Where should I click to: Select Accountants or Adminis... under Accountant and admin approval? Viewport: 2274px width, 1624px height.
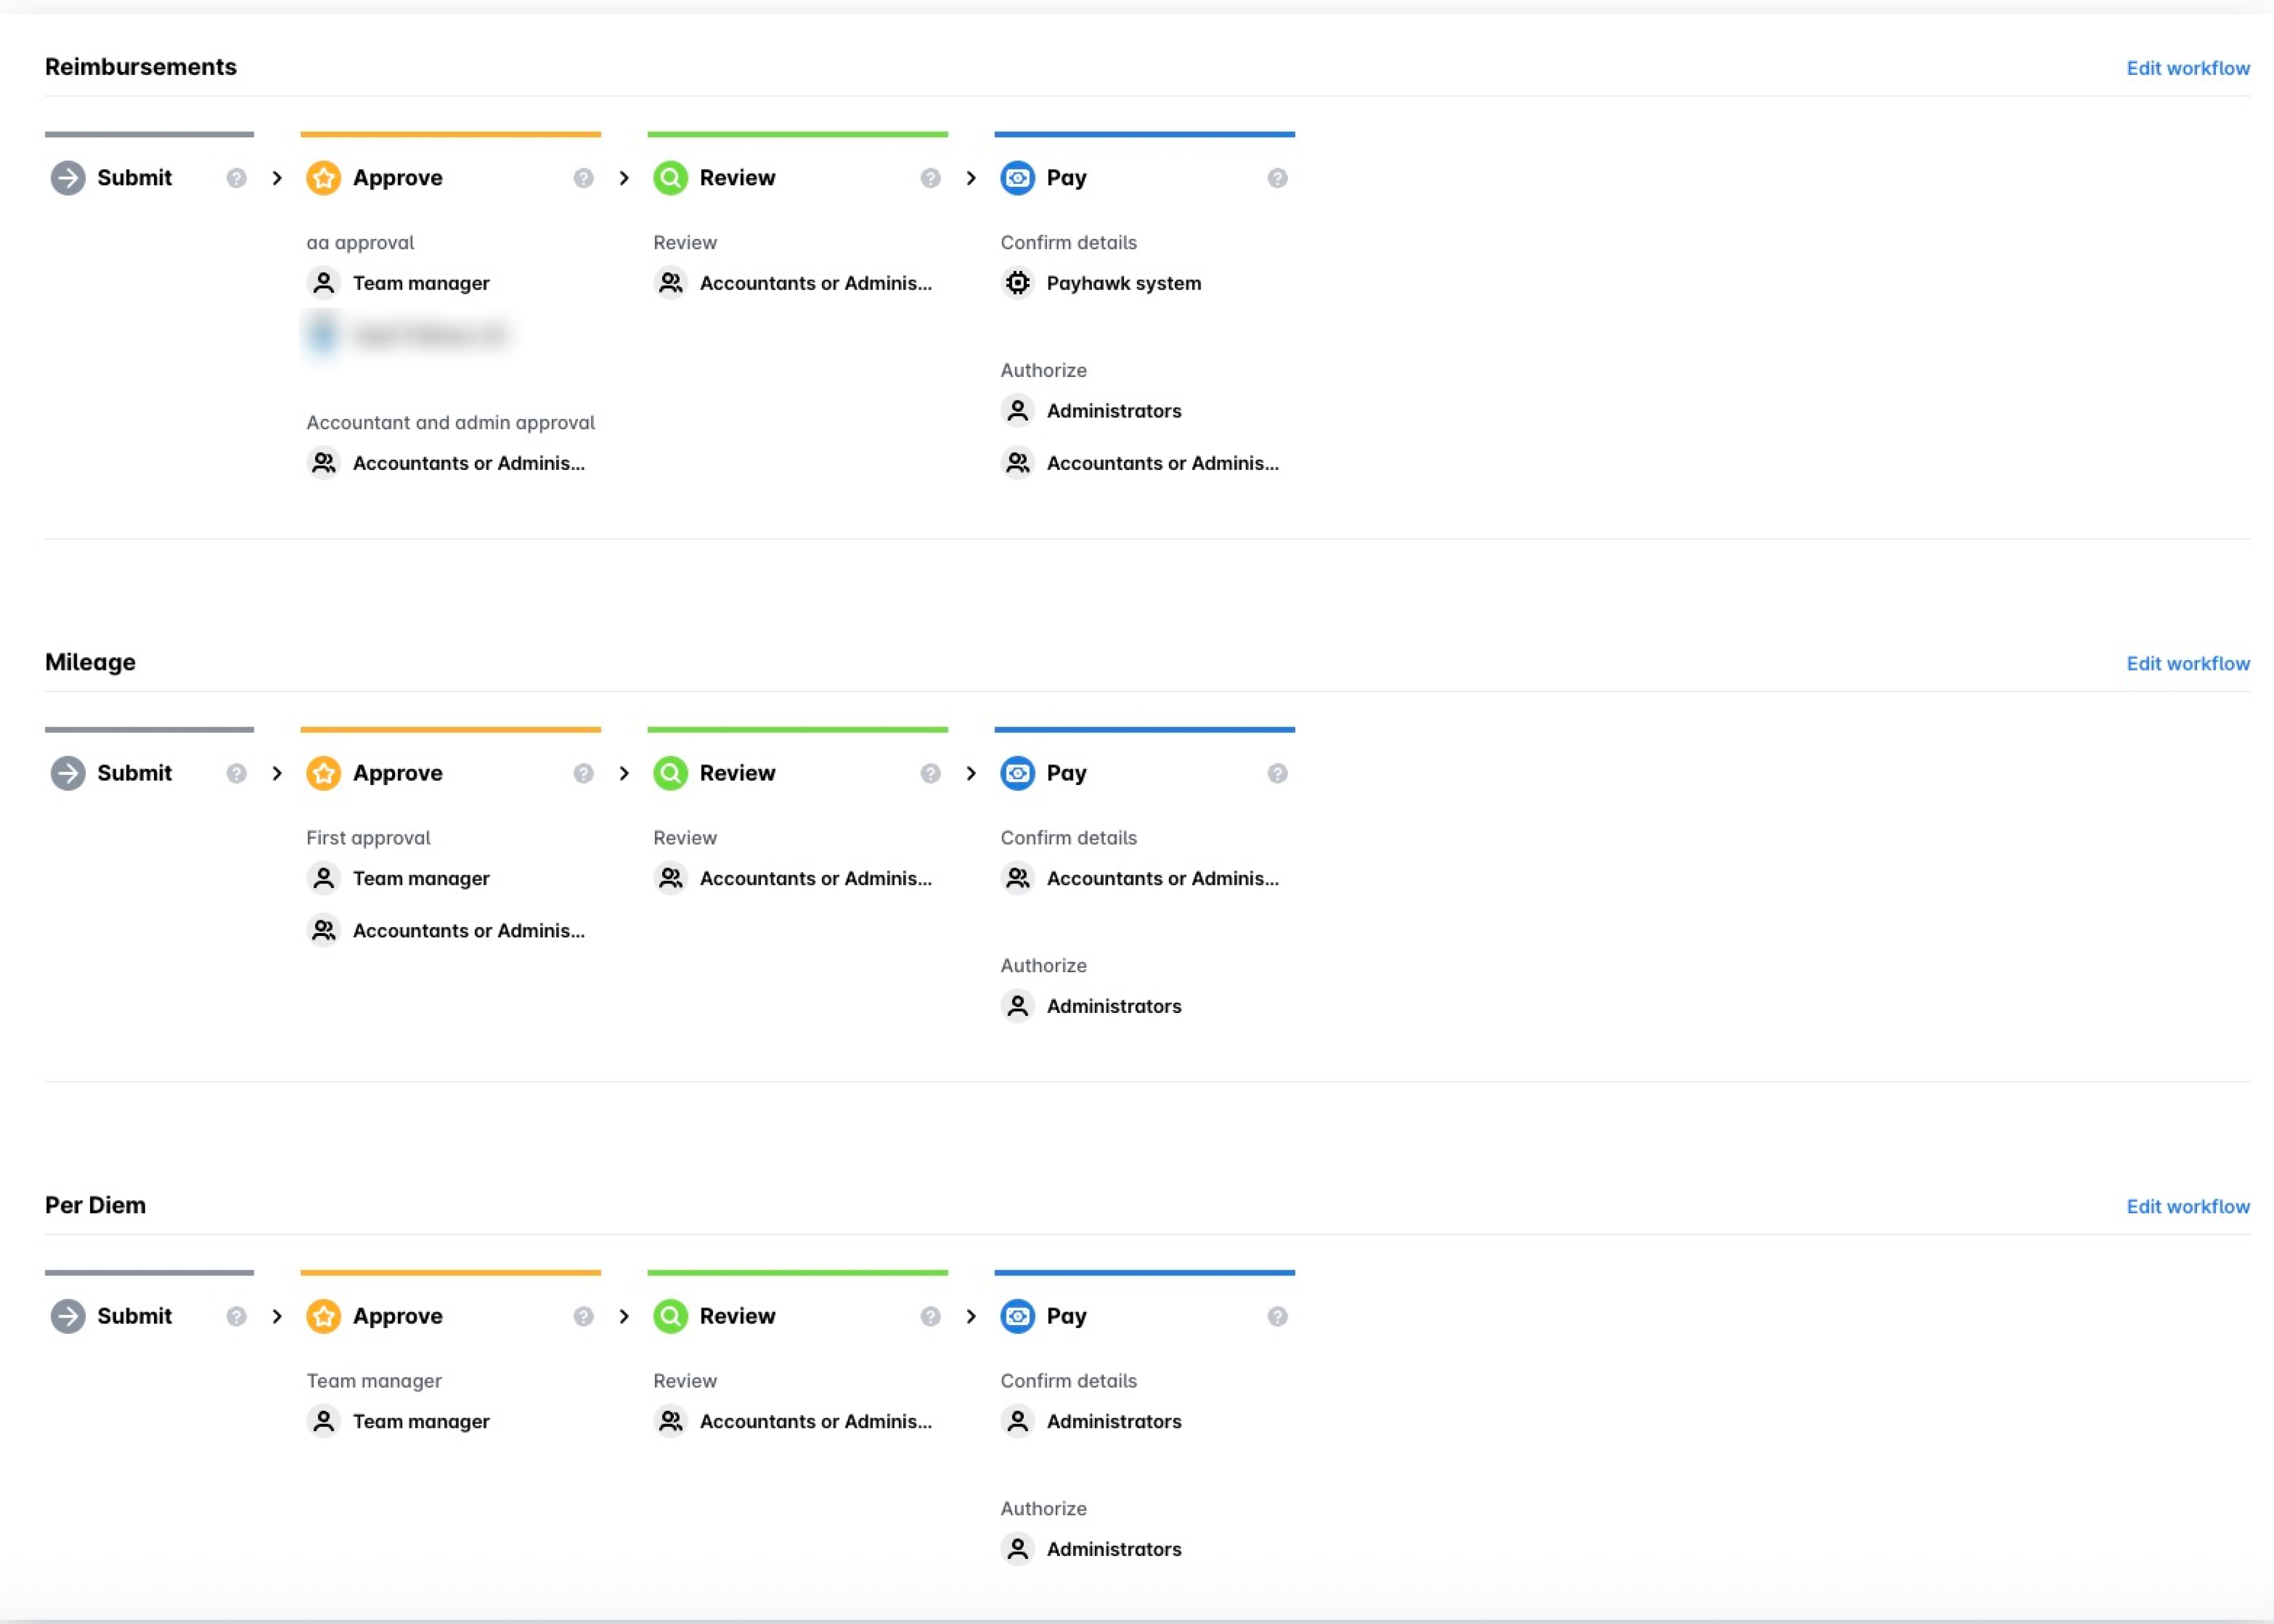coord(446,463)
